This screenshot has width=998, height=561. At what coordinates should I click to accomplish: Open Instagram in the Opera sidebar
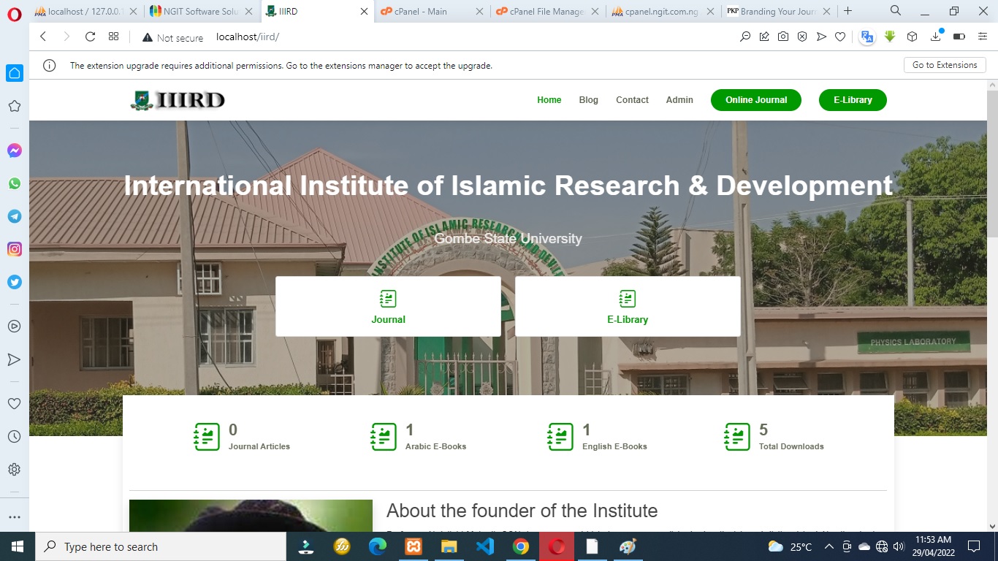pos(15,249)
